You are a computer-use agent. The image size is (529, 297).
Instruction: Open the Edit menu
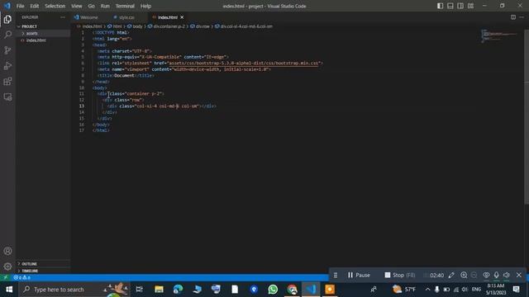(34, 6)
